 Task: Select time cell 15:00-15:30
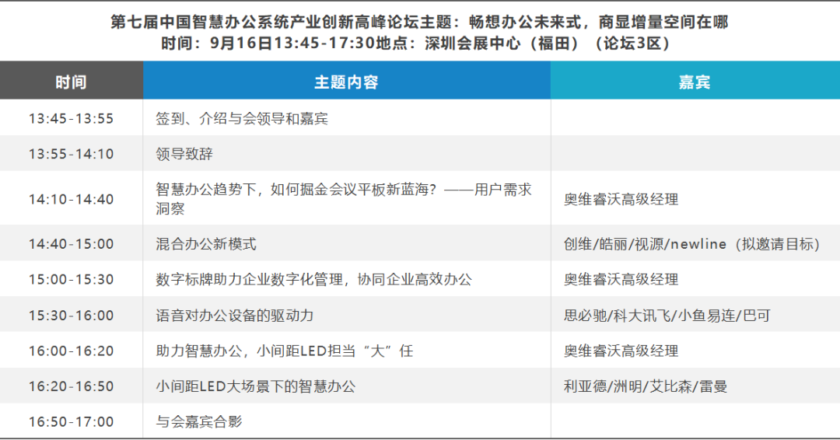point(72,279)
